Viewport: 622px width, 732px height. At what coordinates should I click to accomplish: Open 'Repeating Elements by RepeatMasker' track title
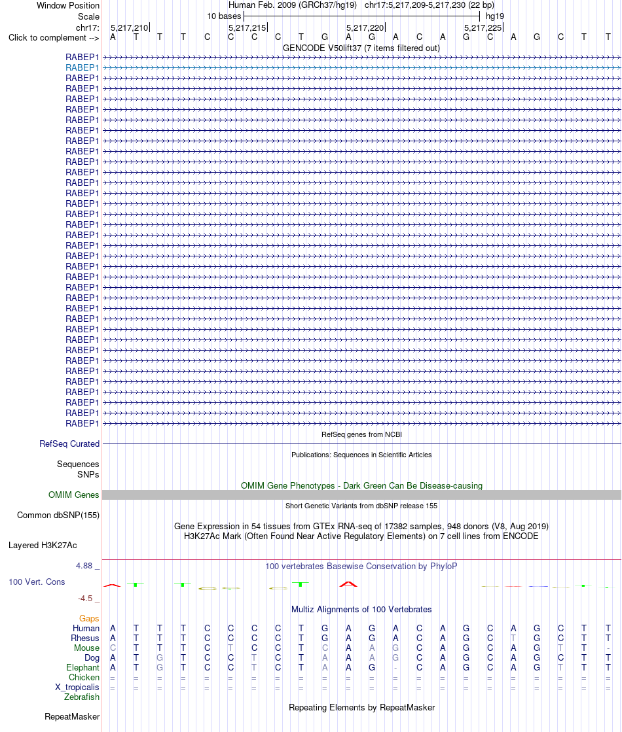361,707
